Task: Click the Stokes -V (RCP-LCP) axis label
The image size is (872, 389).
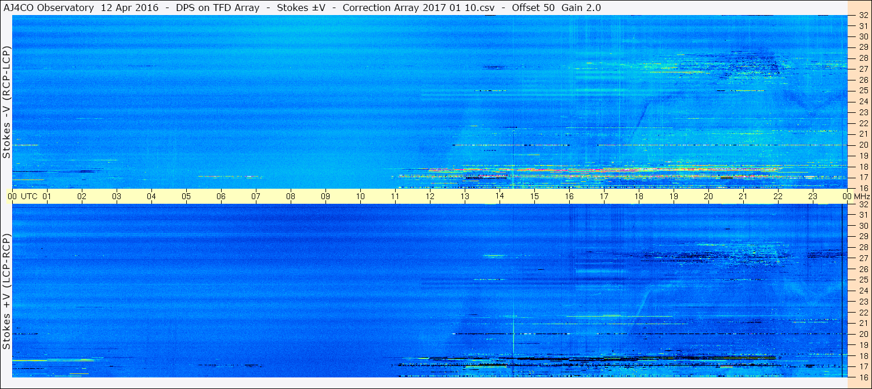Action: click(6, 104)
